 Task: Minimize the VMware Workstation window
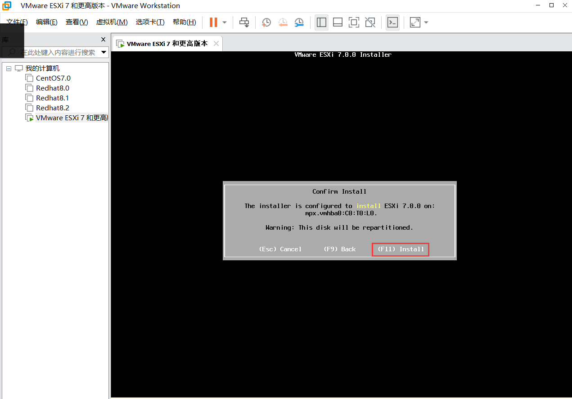pyautogui.click(x=538, y=5)
